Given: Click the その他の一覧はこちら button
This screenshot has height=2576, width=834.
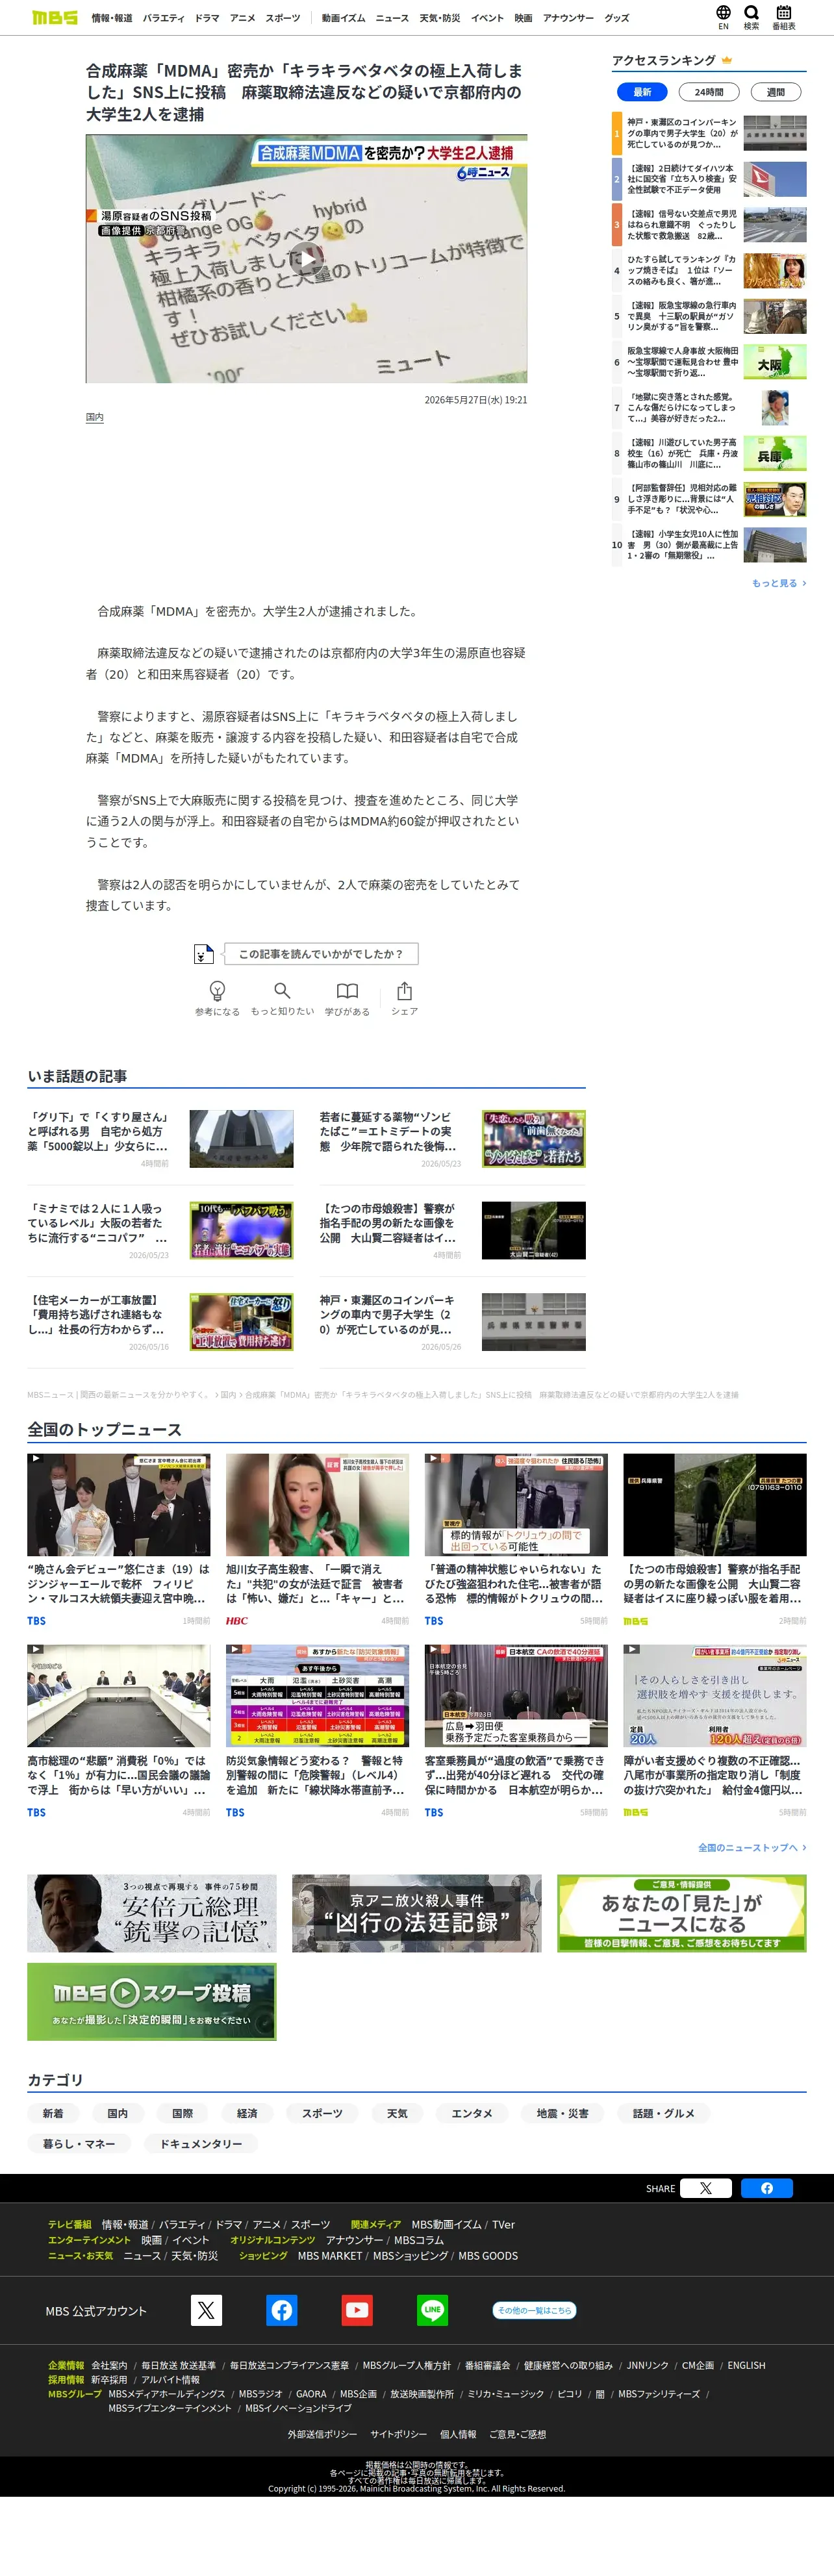Looking at the screenshot, I should 534,2310.
